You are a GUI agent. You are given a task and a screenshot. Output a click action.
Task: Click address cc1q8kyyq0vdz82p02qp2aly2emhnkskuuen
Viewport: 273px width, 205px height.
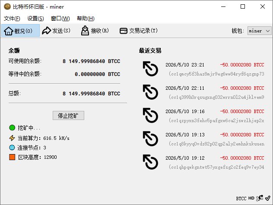pos(216,144)
